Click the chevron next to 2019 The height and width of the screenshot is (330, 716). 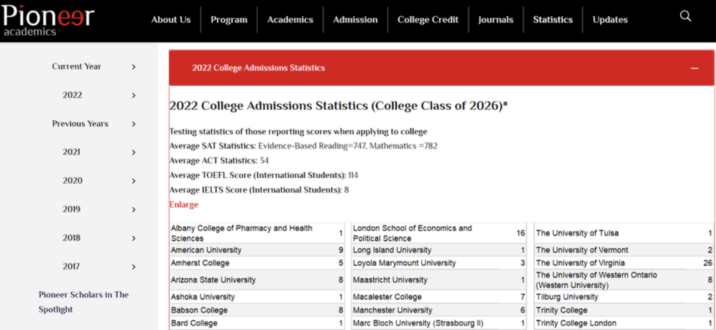pos(134,209)
